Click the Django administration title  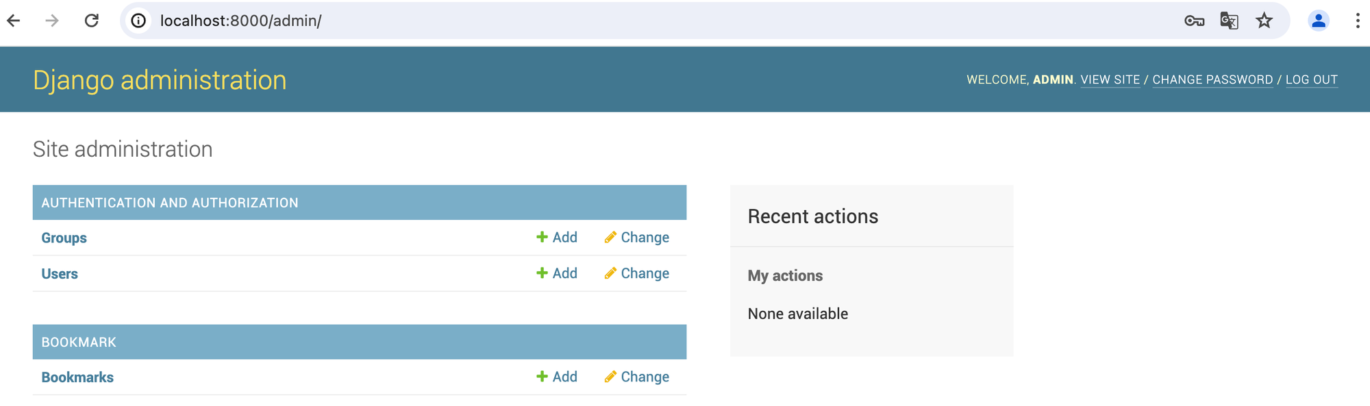tap(160, 80)
